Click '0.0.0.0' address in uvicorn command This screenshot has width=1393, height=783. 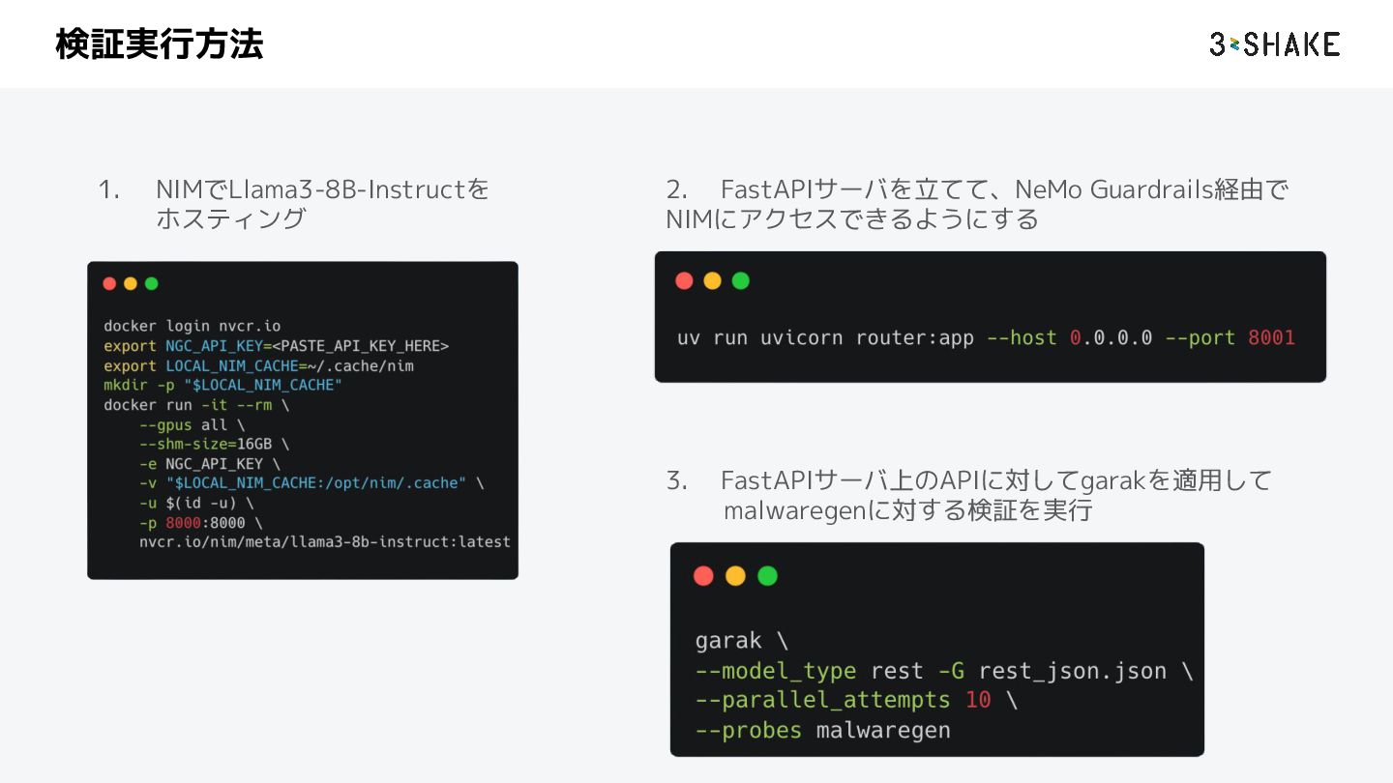[1111, 338]
